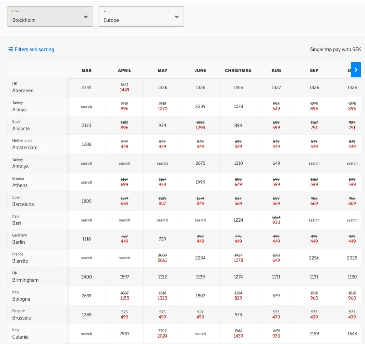
Task: Click Alicante June discounted price 1294
Action: pos(200,128)
